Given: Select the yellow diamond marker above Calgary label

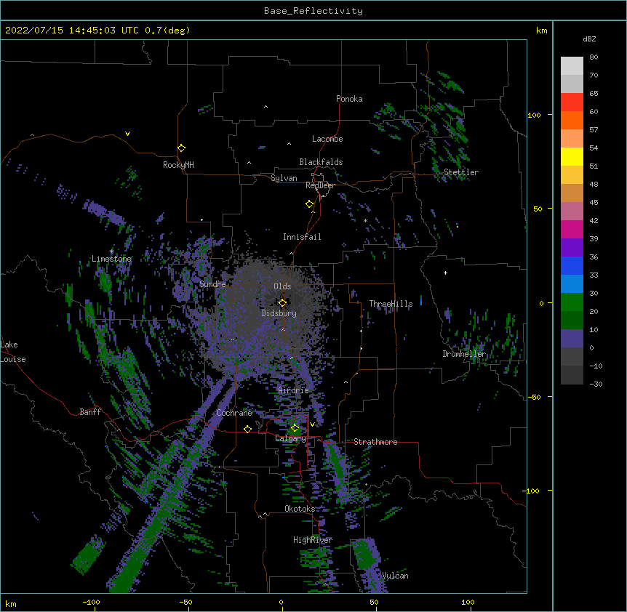Looking at the screenshot, I should pos(295,428).
